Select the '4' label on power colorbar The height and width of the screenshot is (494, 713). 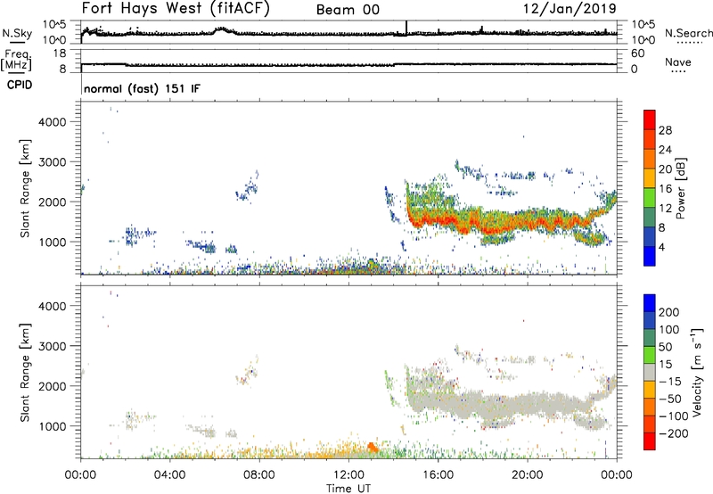(662, 247)
